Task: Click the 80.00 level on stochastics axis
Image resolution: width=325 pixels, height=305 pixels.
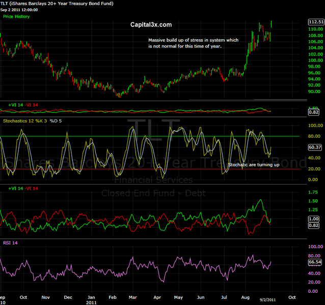Action: pyautogui.click(x=316, y=136)
